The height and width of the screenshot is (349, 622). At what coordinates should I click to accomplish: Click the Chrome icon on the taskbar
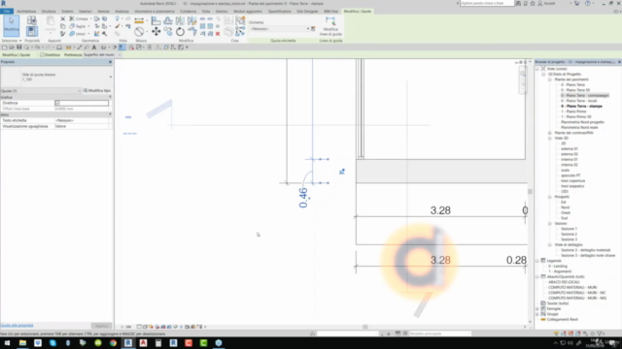click(113, 342)
